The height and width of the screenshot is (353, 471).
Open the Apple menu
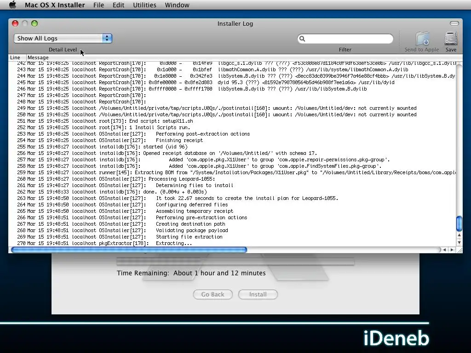point(12,5)
